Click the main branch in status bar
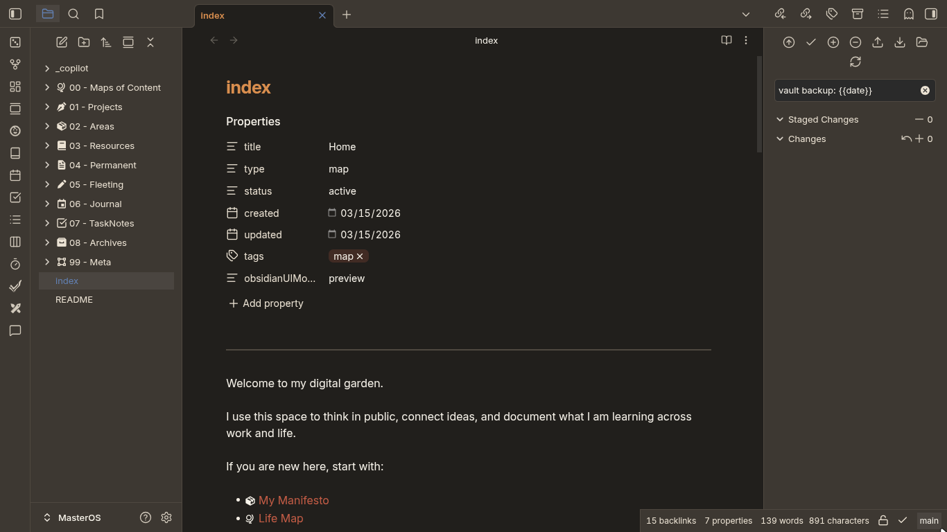The height and width of the screenshot is (532, 947). pos(929,520)
